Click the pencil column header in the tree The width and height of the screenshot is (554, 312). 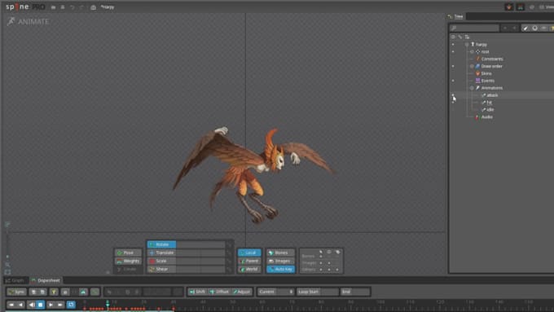(x=460, y=37)
